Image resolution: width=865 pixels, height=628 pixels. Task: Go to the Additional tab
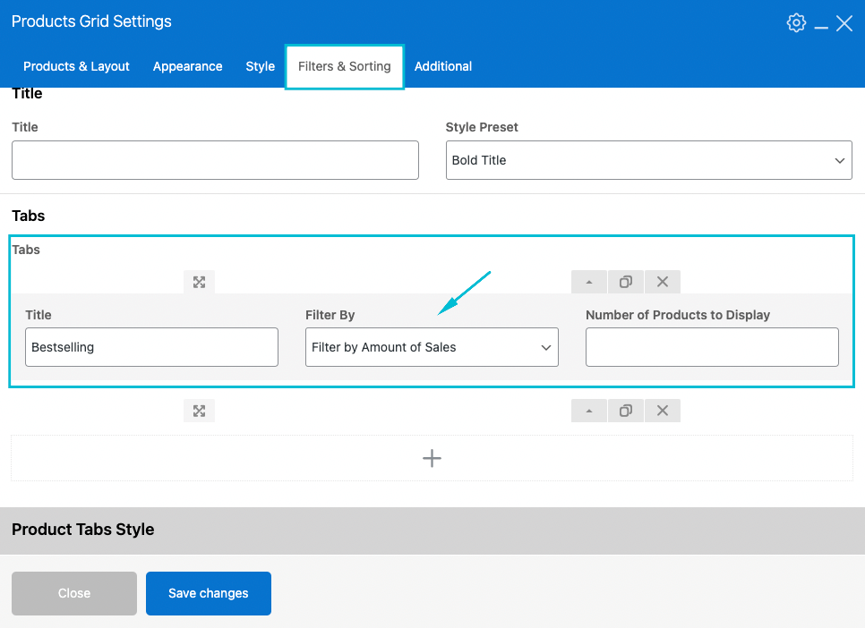tap(443, 66)
